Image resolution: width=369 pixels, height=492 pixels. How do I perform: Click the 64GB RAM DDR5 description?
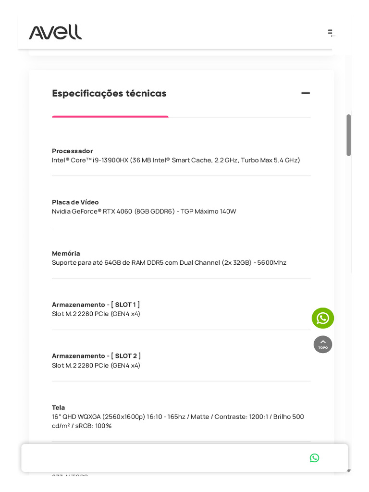click(169, 262)
